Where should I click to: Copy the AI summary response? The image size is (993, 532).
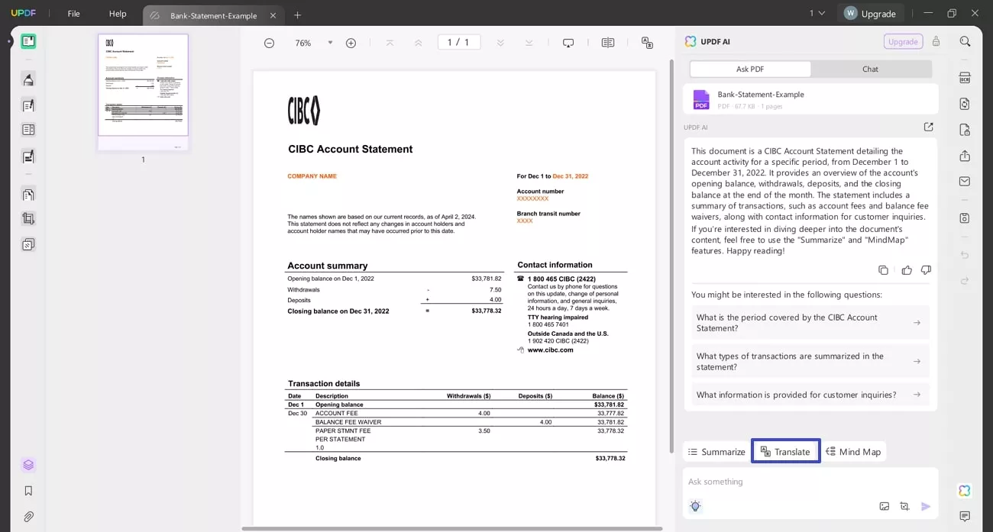(x=883, y=270)
